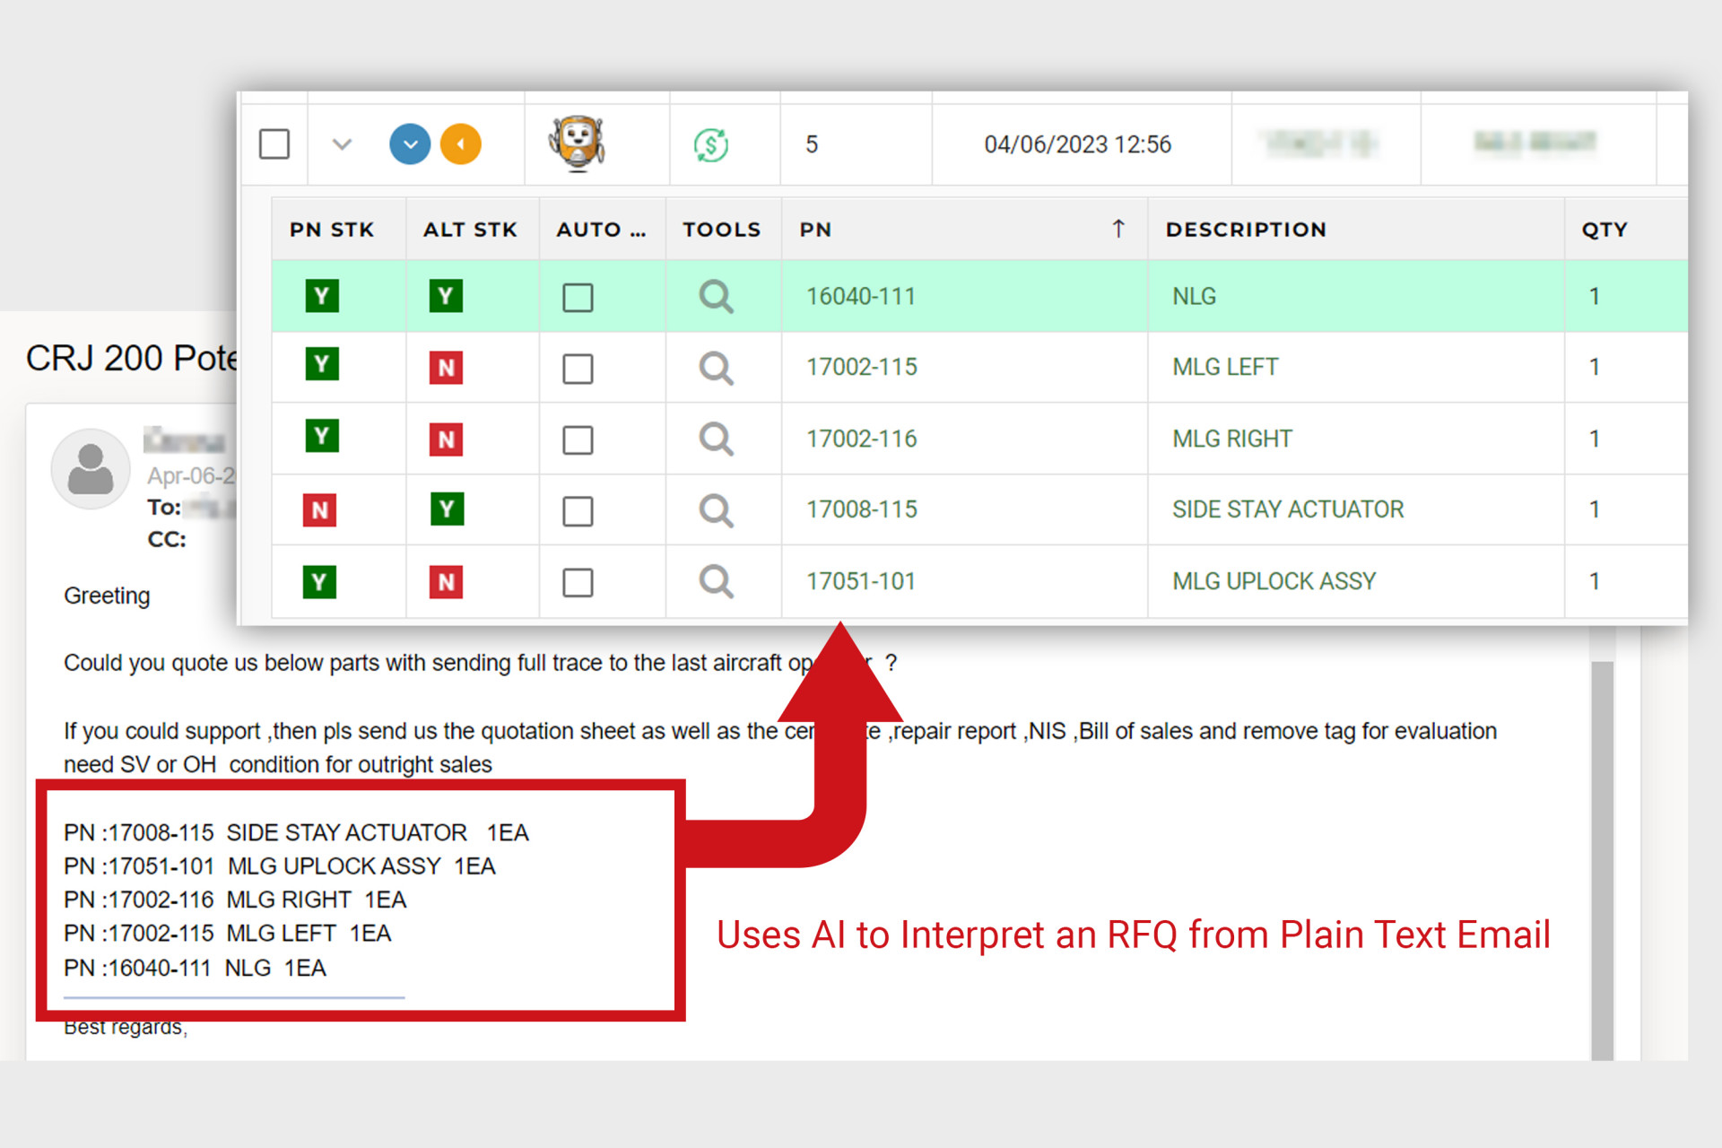This screenshot has width=1722, height=1148.
Task: Expand the row with gray chevron
Action: click(x=342, y=143)
